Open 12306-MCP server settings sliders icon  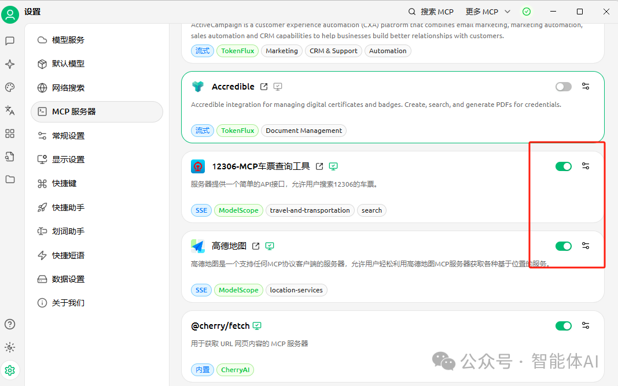[x=586, y=166]
